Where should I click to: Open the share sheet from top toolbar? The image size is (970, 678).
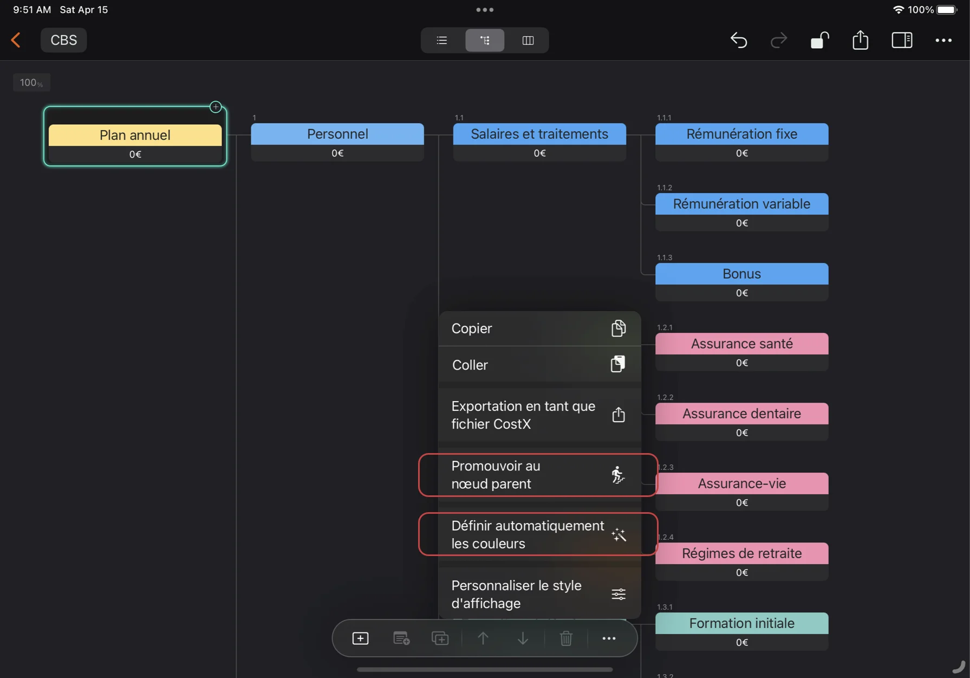(x=860, y=40)
